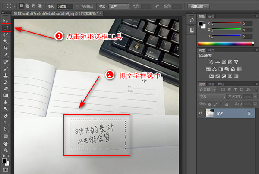Collapse the right panels with double arrows
The height and width of the screenshot is (174, 259).
256,12
